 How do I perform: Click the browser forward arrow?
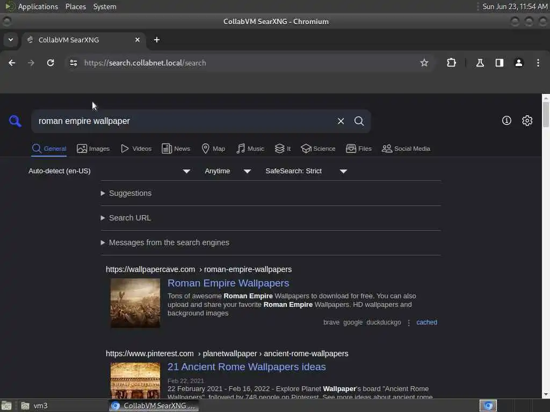(x=31, y=63)
